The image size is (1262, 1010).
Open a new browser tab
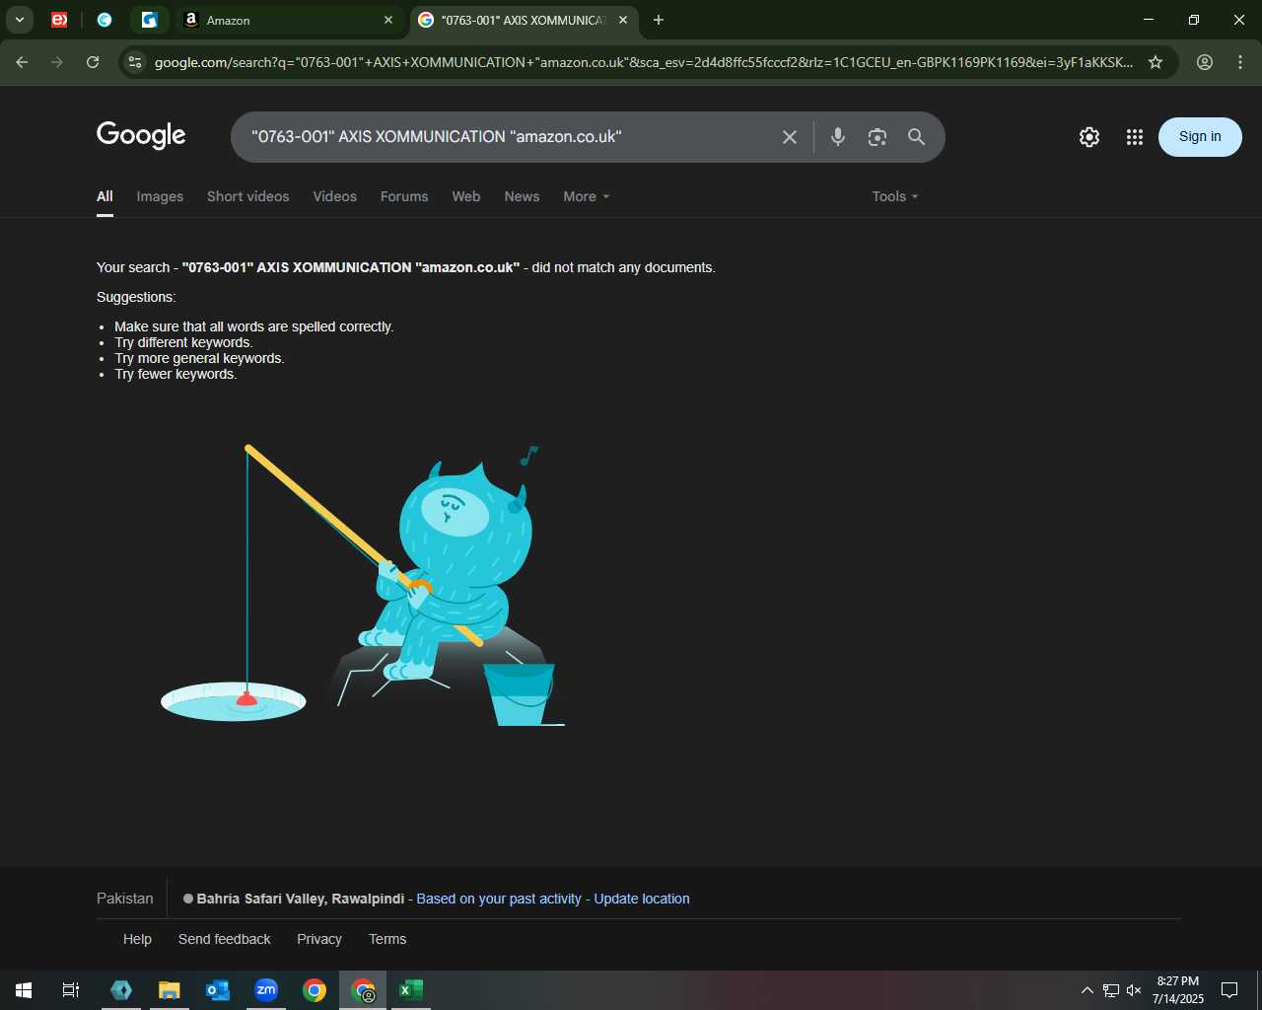659,20
